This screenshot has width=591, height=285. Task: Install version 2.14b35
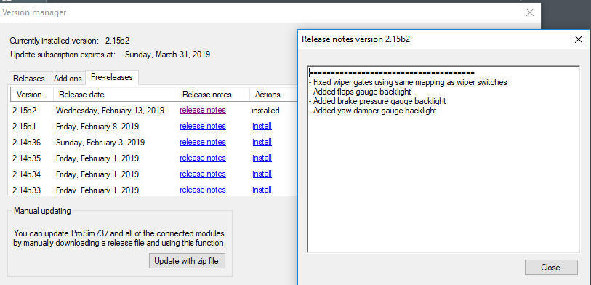pyautogui.click(x=262, y=158)
